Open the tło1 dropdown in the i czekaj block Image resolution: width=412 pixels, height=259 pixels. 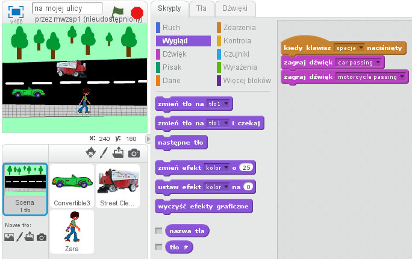tap(219, 123)
